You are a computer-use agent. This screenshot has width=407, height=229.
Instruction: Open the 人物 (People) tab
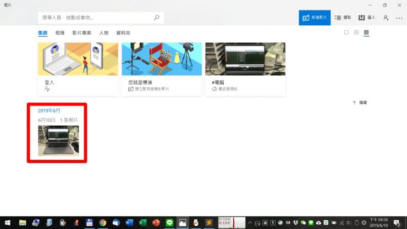click(103, 33)
